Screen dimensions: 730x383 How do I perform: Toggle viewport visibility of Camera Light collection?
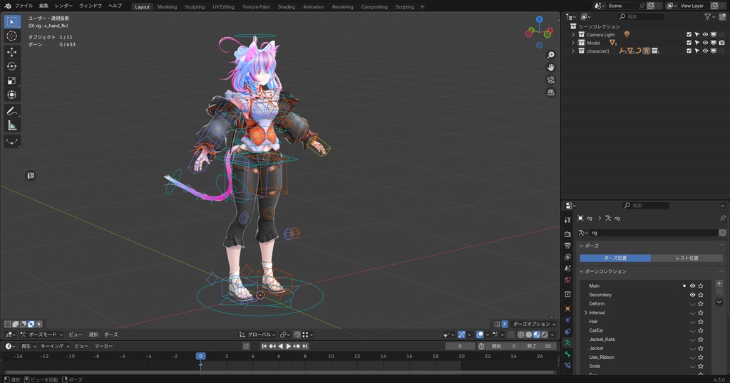pyautogui.click(x=705, y=34)
